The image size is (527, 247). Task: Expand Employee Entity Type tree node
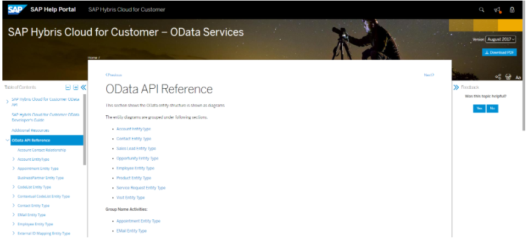click(13, 224)
